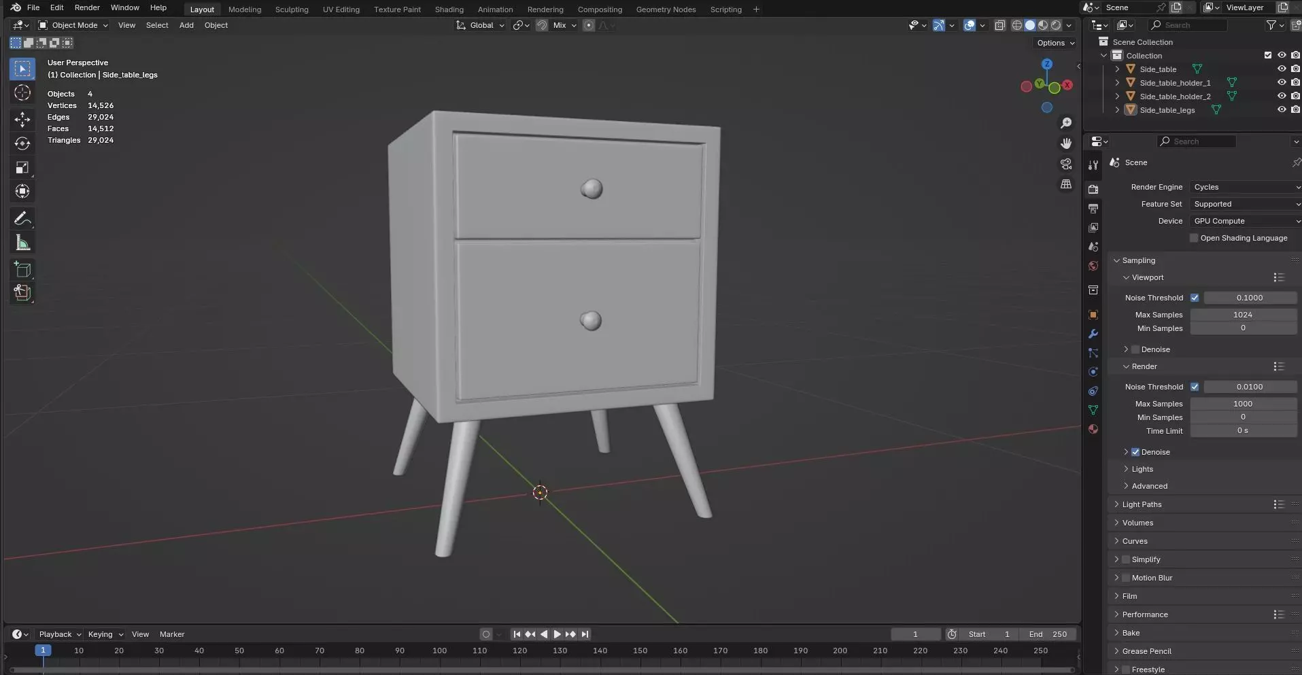Open viewport Options button
The image size is (1302, 675).
point(1055,43)
